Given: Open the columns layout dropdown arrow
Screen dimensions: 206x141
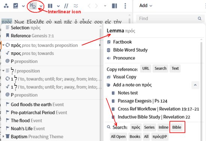Looking at the screenshot, I should [58, 6].
